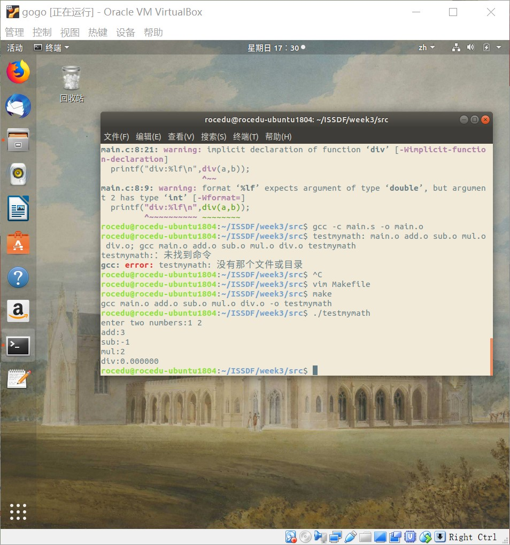This screenshot has height=545, width=510.
Task: Click 'gcc -c main.s -o main.o' command
Action: pos(368,227)
